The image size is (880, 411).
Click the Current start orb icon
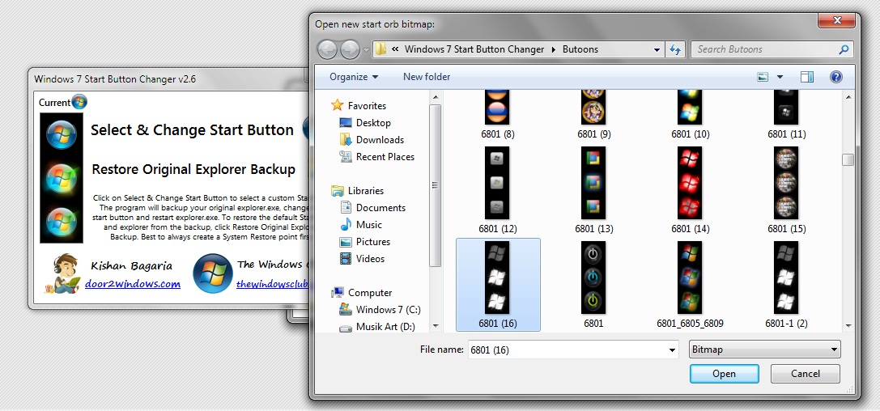pyautogui.click(x=79, y=102)
